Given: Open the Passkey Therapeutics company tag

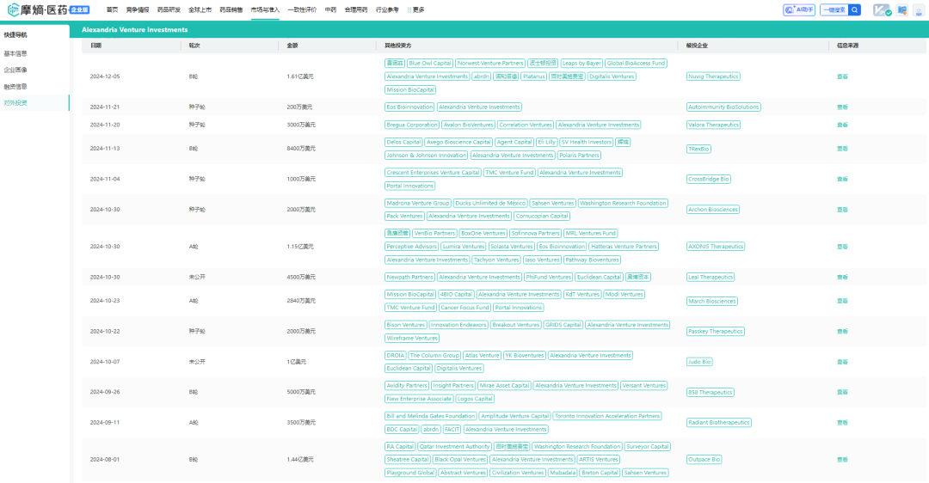Looking at the screenshot, I should [x=715, y=332].
